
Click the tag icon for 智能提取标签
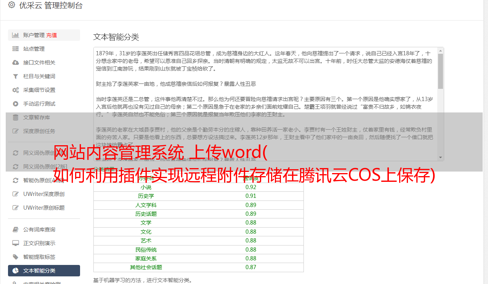coord(16,257)
